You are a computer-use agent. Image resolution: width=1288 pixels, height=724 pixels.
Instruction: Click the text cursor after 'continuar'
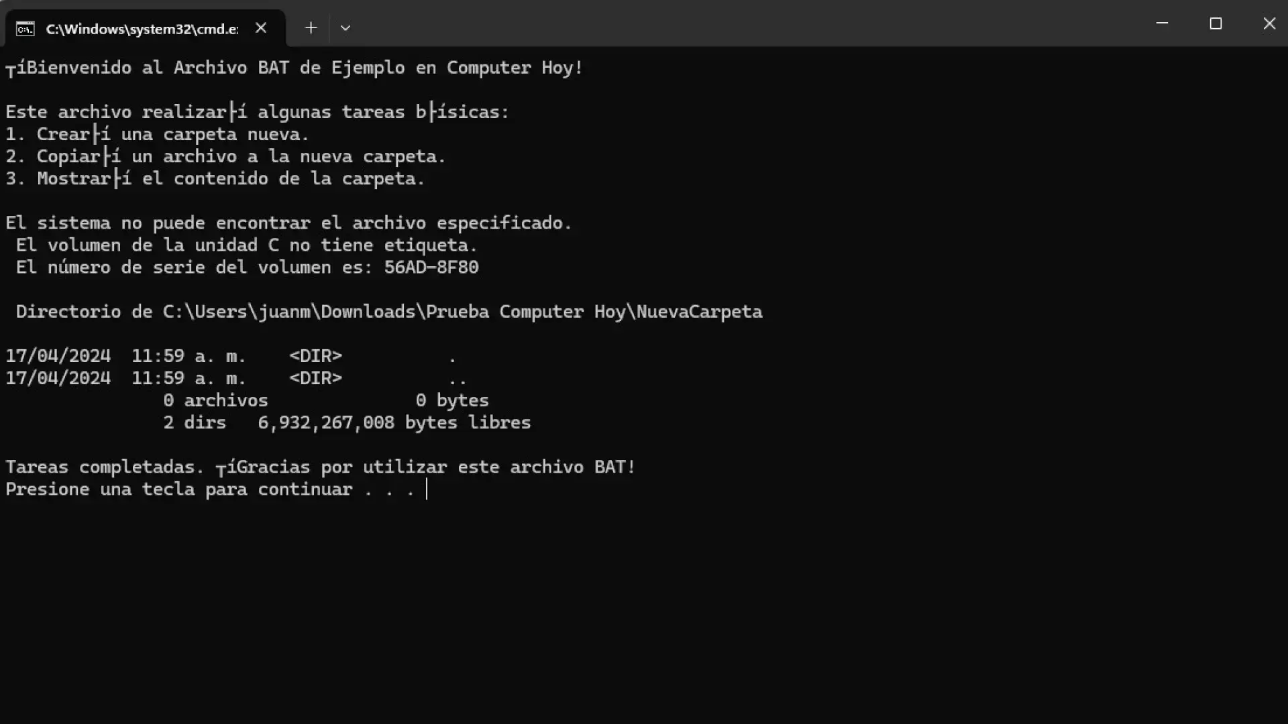click(427, 489)
